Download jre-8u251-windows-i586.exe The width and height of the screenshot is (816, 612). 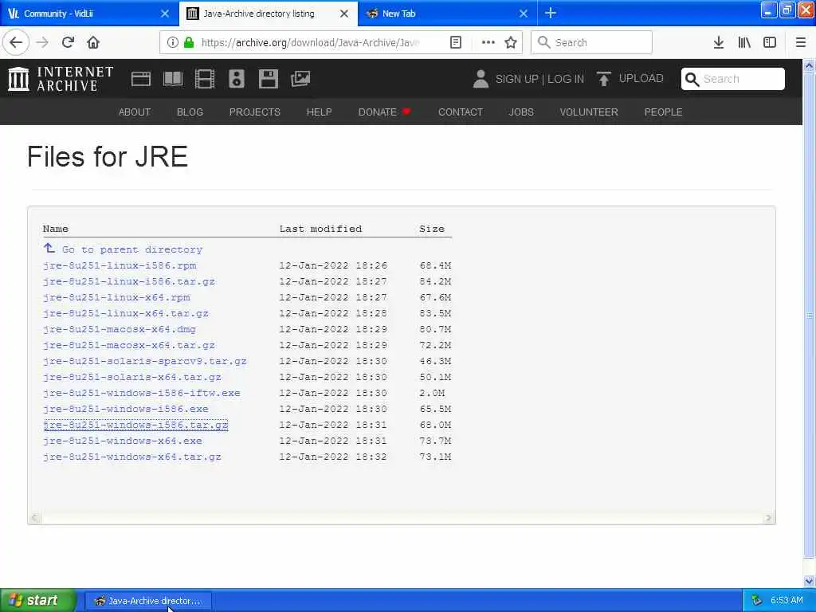(126, 409)
